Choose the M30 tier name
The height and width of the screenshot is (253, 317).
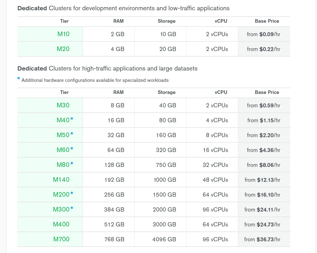click(x=63, y=106)
